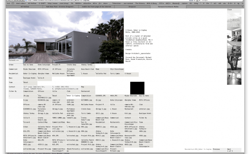Select the '4526.jpg' cell
This screenshot has height=154, width=250.
click(117, 128)
